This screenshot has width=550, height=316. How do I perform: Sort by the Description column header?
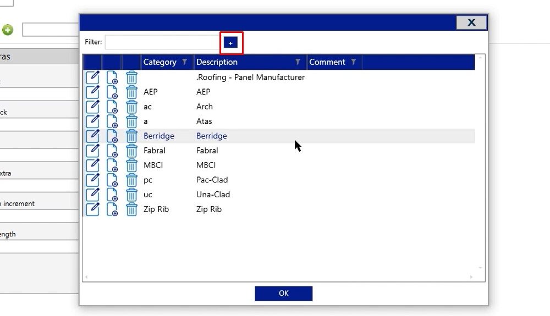point(217,62)
